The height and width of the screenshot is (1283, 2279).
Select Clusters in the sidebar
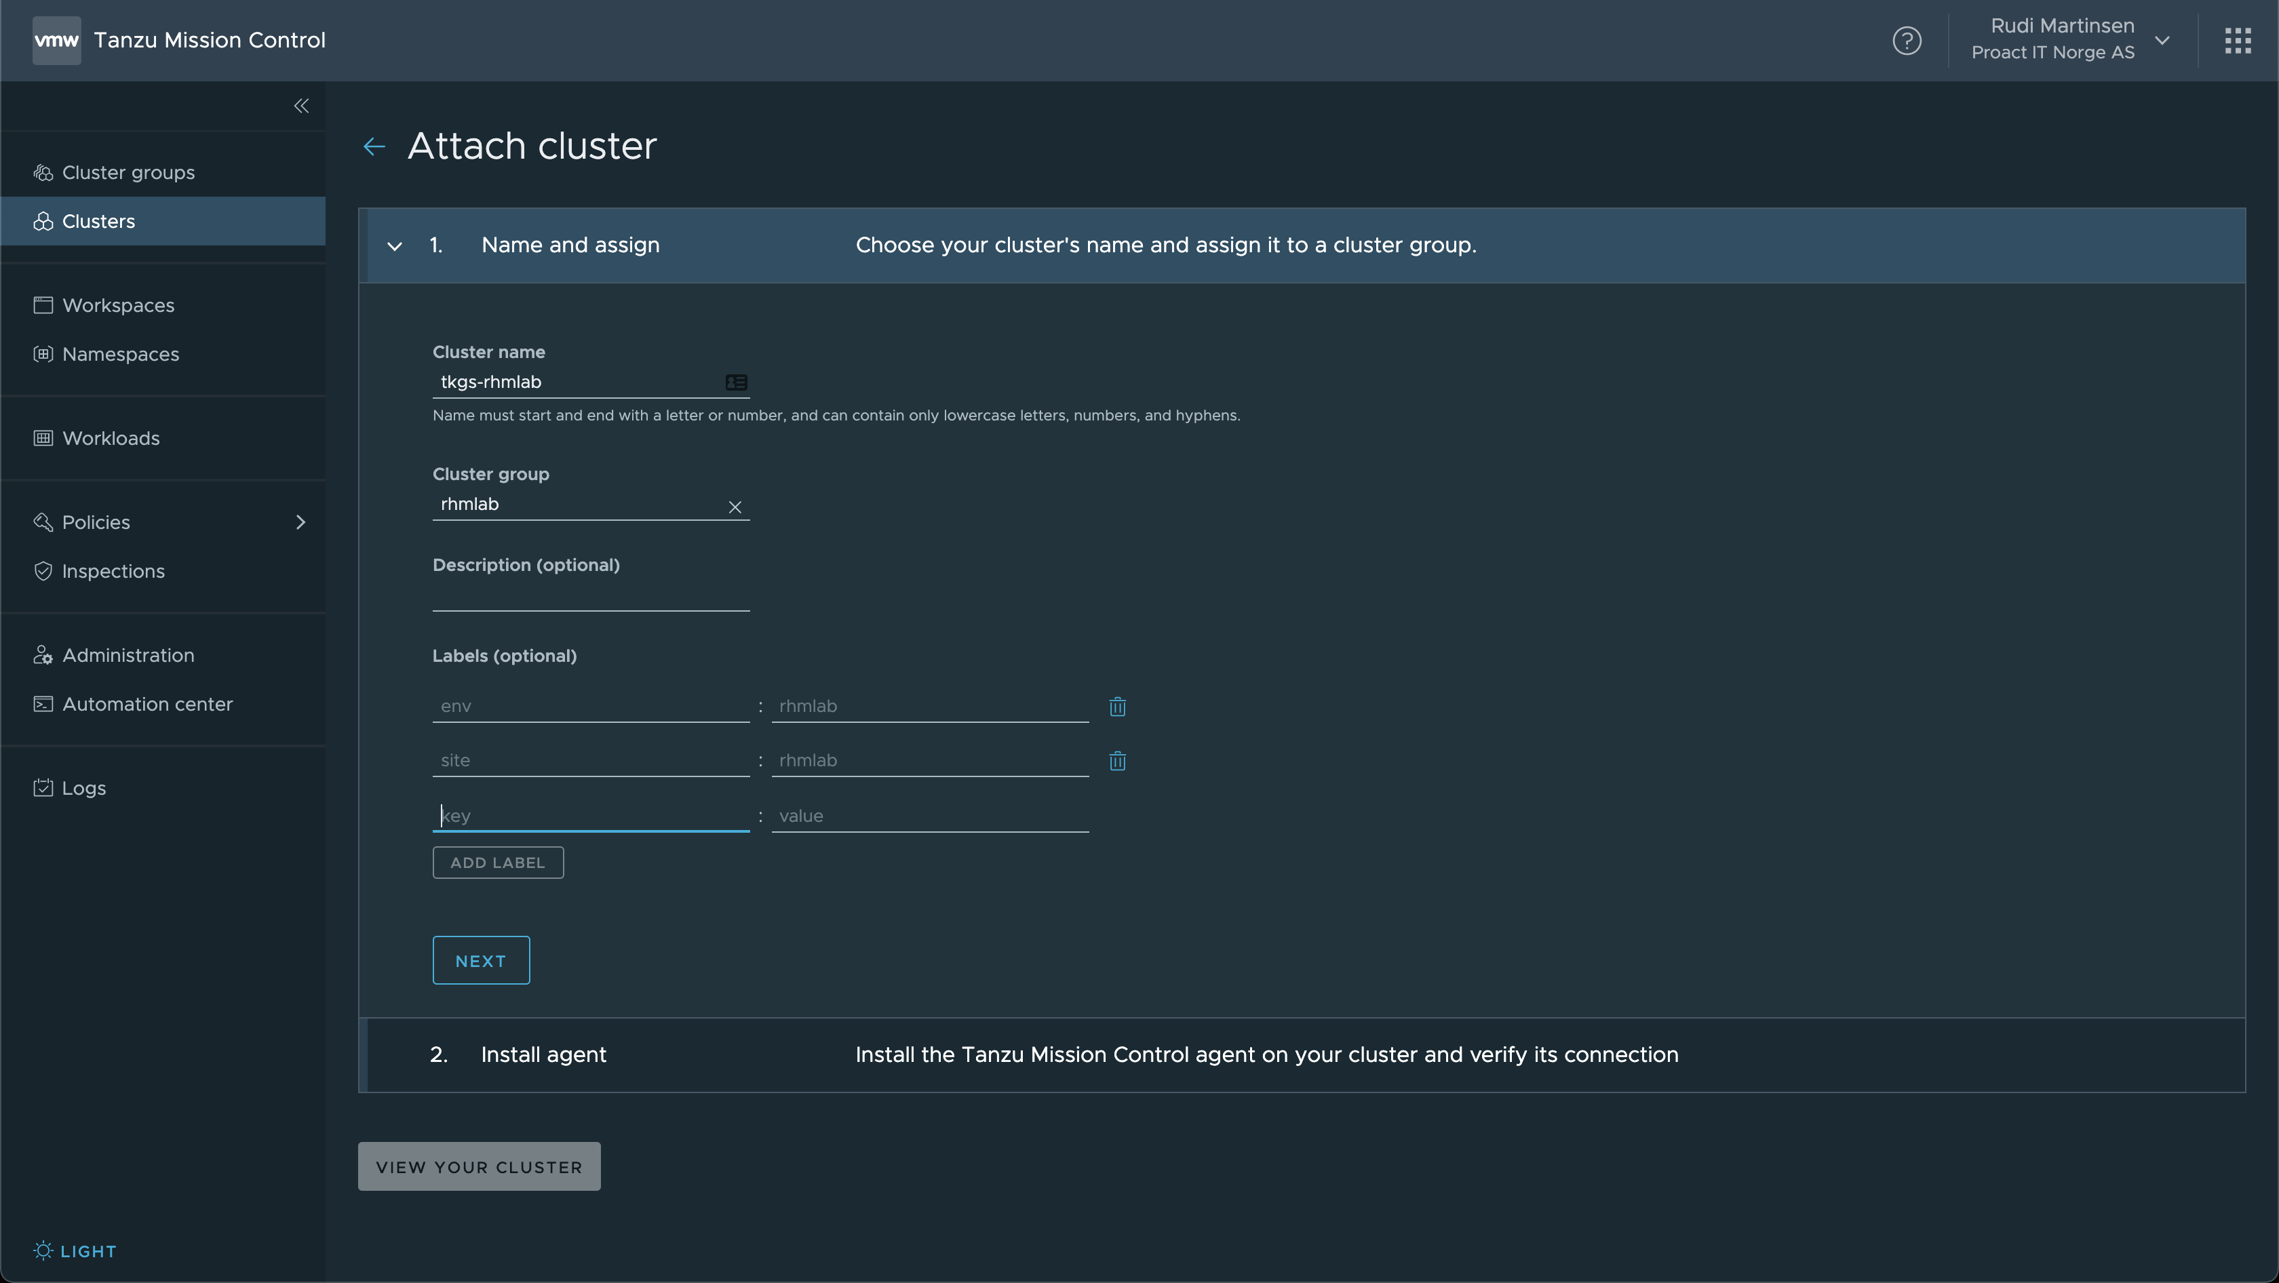point(163,221)
